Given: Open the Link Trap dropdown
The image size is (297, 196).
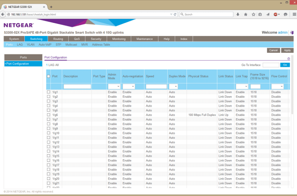Looking at the screenshot, I should [x=242, y=86].
